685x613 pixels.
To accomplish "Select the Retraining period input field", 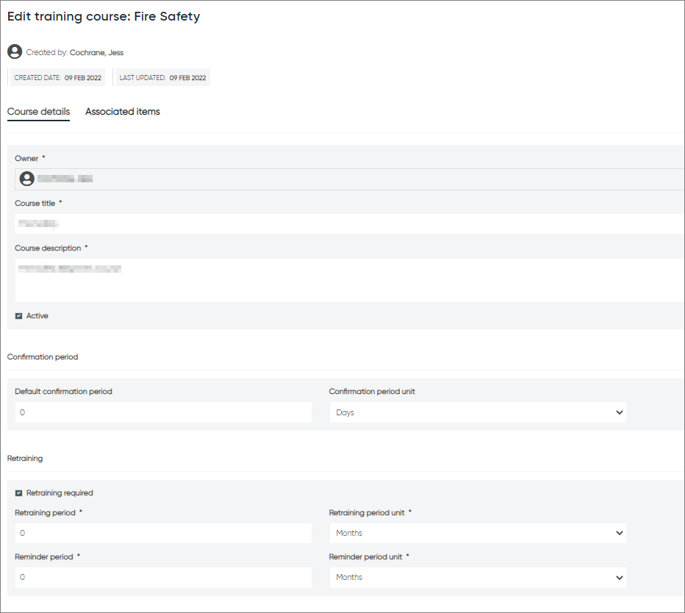I will pos(162,533).
